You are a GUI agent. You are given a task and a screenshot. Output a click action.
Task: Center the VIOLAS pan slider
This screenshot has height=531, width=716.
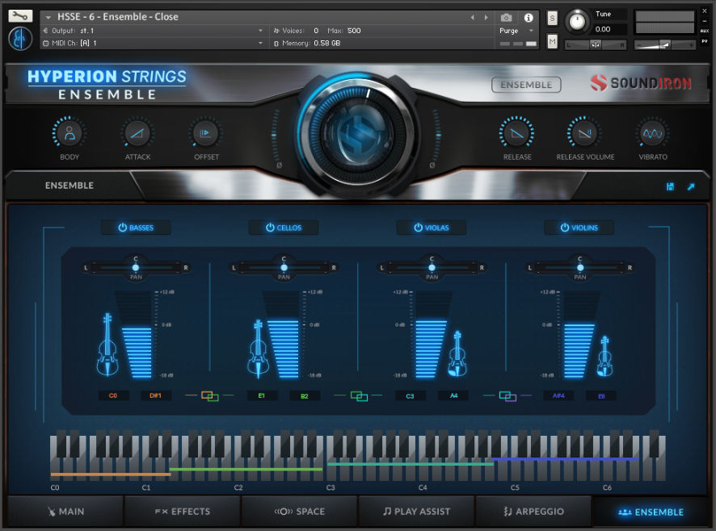(x=432, y=266)
